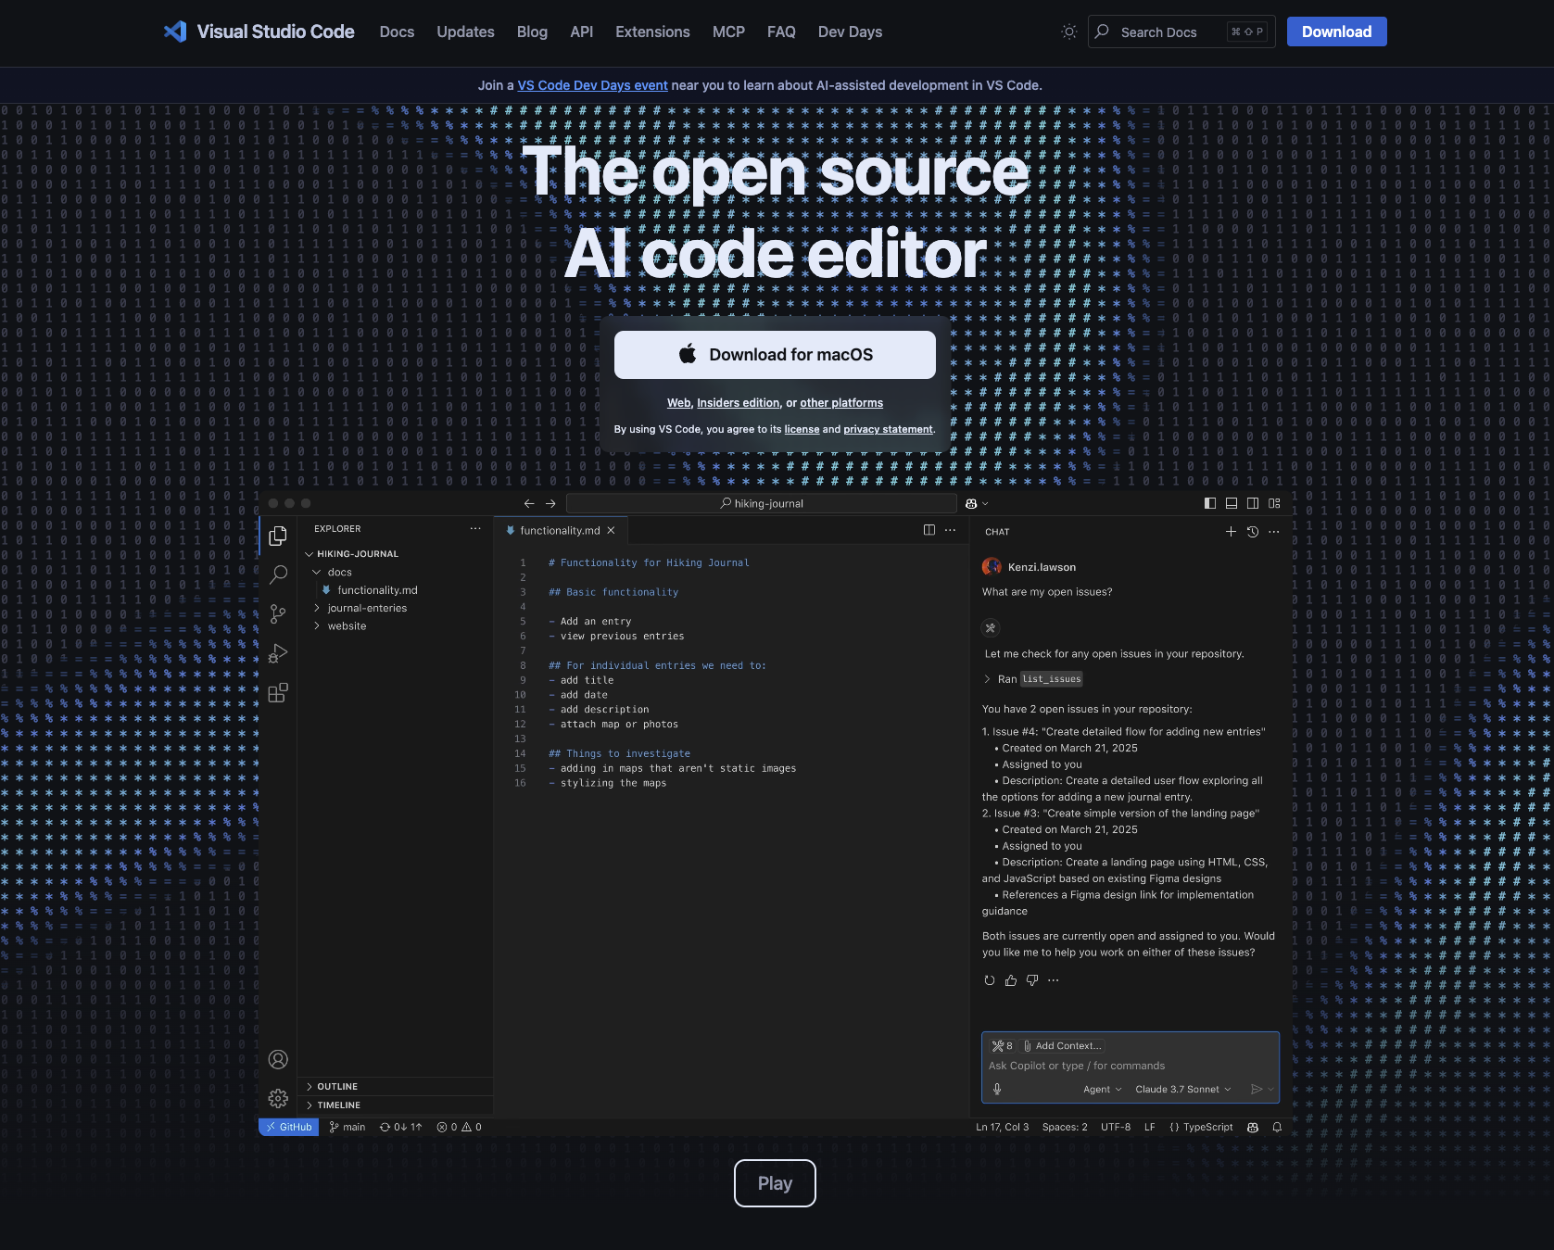
Task: Click the Kenzi.lawson avatar in chat
Action: [992, 566]
